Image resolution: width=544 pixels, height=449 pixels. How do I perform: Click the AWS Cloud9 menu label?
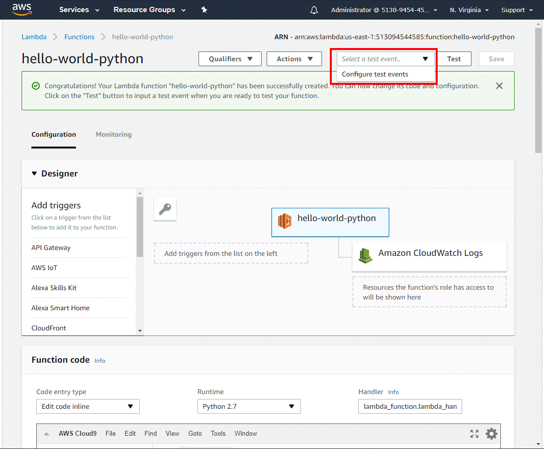tap(77, 433)
